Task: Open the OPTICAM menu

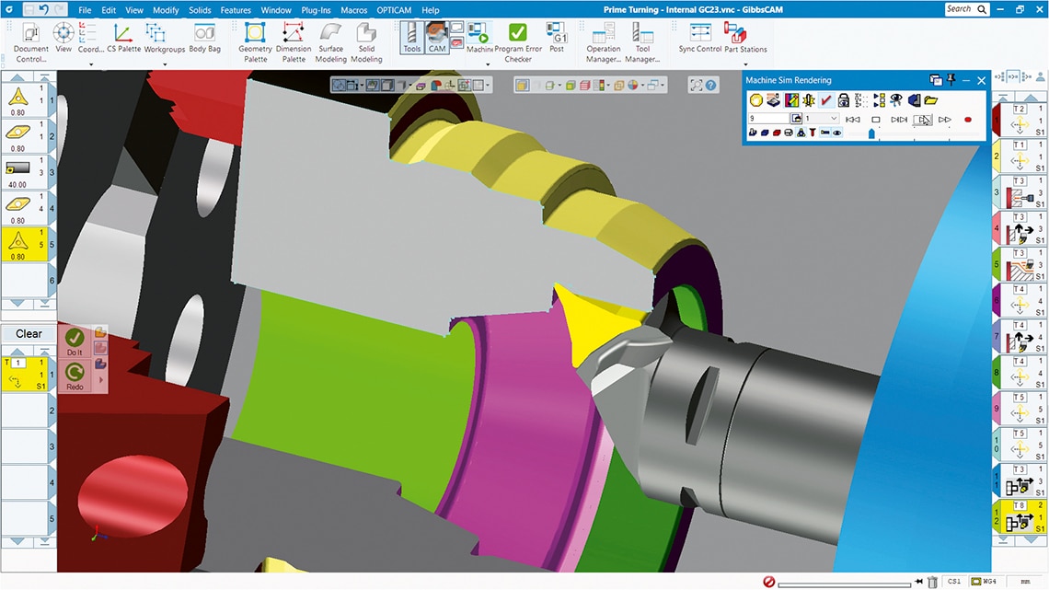Action: 393,10
